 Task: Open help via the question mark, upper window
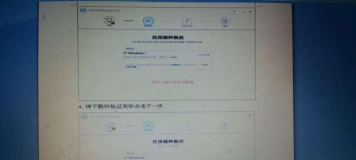(235, 11)
